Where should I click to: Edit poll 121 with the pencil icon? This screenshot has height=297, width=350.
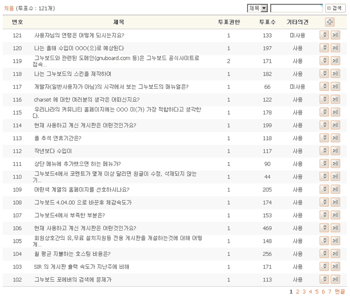324,35
